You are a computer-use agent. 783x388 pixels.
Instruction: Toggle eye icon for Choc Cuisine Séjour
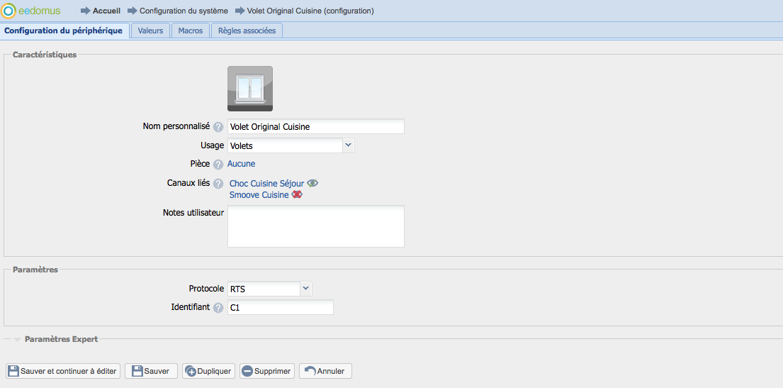[x=312, y=184]
